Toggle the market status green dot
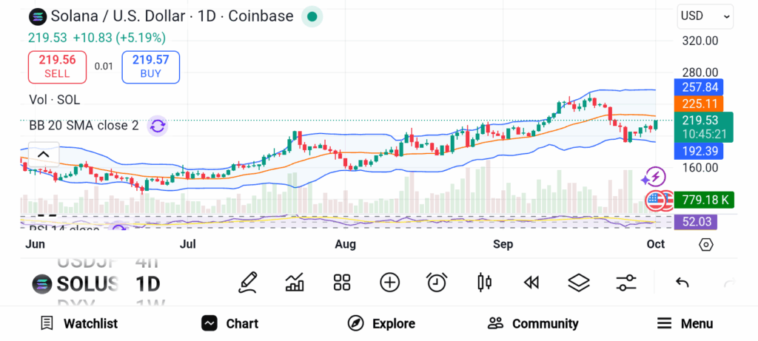 pyautogui.click(x=312, y=16)
